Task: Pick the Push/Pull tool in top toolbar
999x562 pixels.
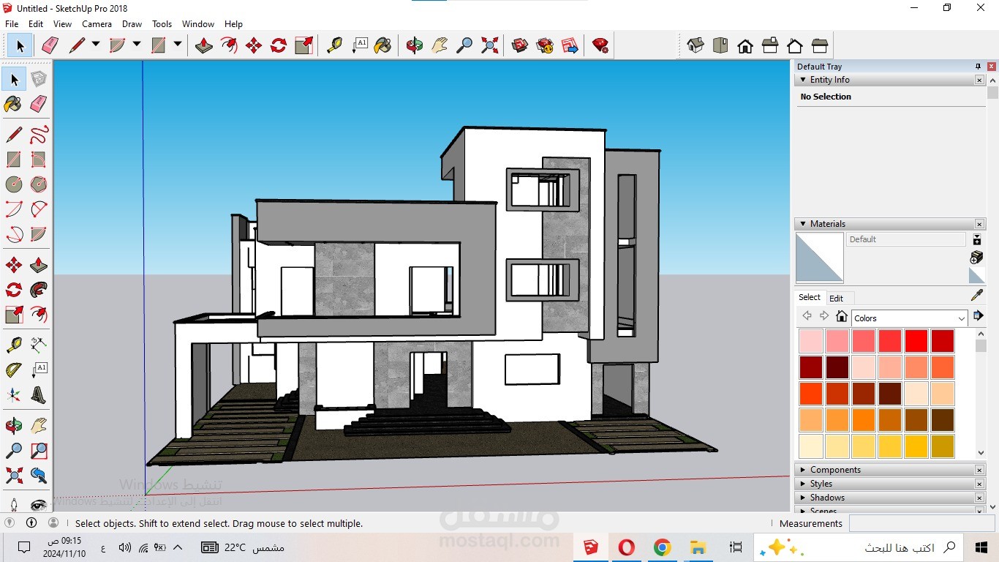Action: (x=204, y=45)
